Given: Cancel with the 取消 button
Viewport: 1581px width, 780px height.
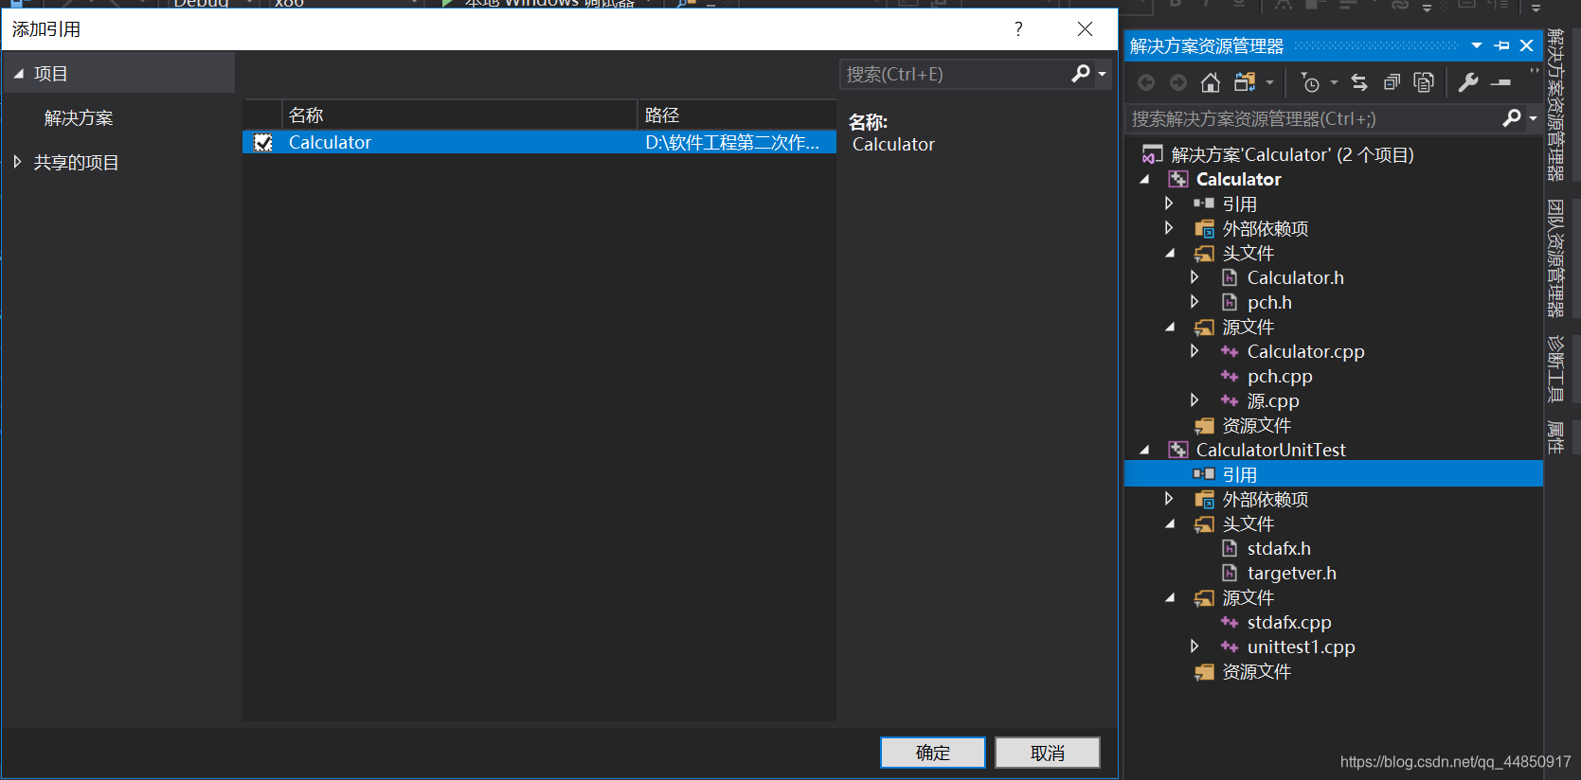Looking at the screenshot, I should click(x=1048, y=753).
